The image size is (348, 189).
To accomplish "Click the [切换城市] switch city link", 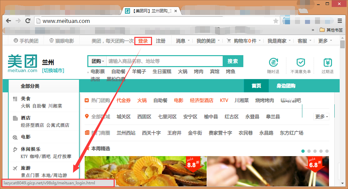I will tap(53, 70).
